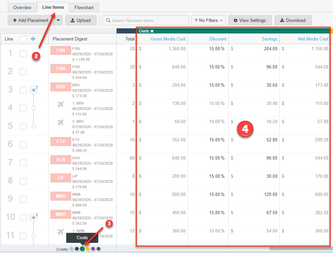This screenshot has width=333, height=253.
Task: Click the Upload button
Action: pyautogui.click(x=81, y=20)
